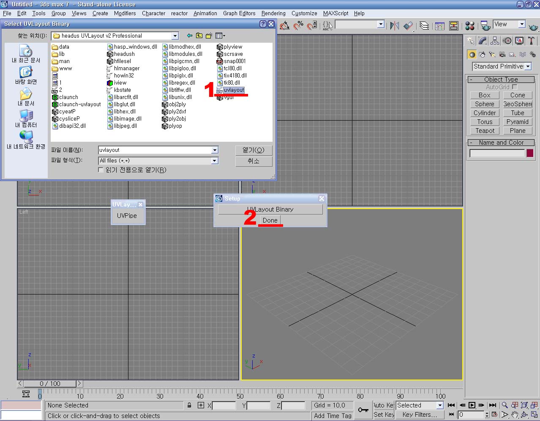This screenshot has height=421, width=540.
Task: Click the Mirror tool icon
Action: [x=394, y=26]
